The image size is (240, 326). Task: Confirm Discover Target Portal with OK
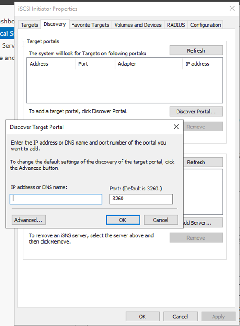(x=123, y=220)
